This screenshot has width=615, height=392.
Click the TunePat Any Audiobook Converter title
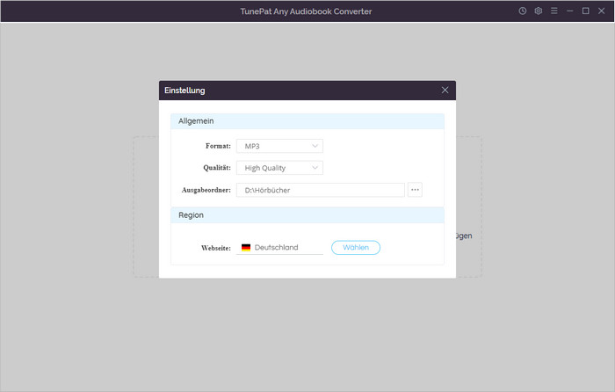306,11
